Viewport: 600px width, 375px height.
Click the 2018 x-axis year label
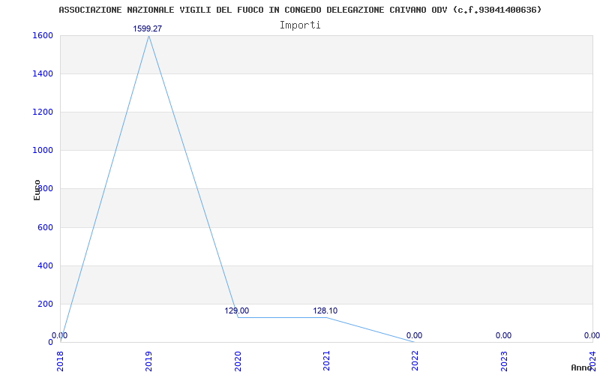pyautogui.click(x=60, y=361)
